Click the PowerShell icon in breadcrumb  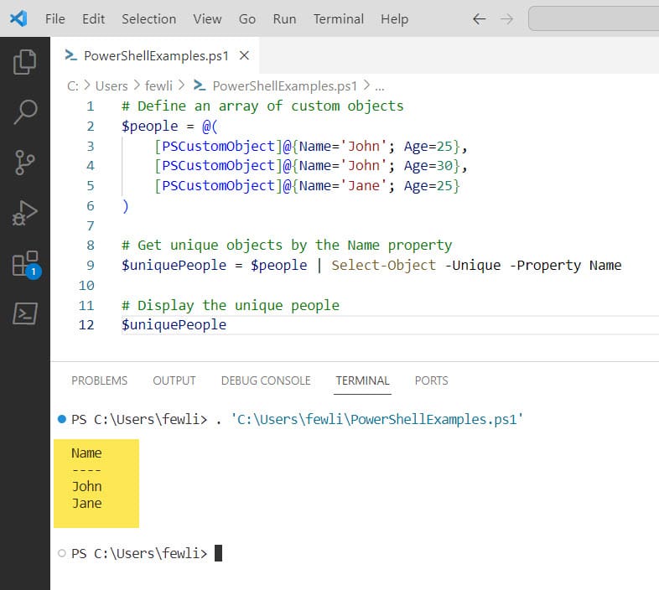click(x=200, y=85)
